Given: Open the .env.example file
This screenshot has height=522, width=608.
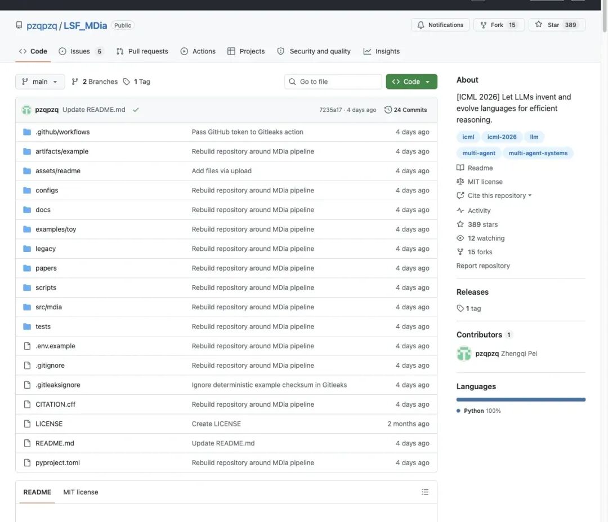Looking at the screenshot, I should [55, 346].
